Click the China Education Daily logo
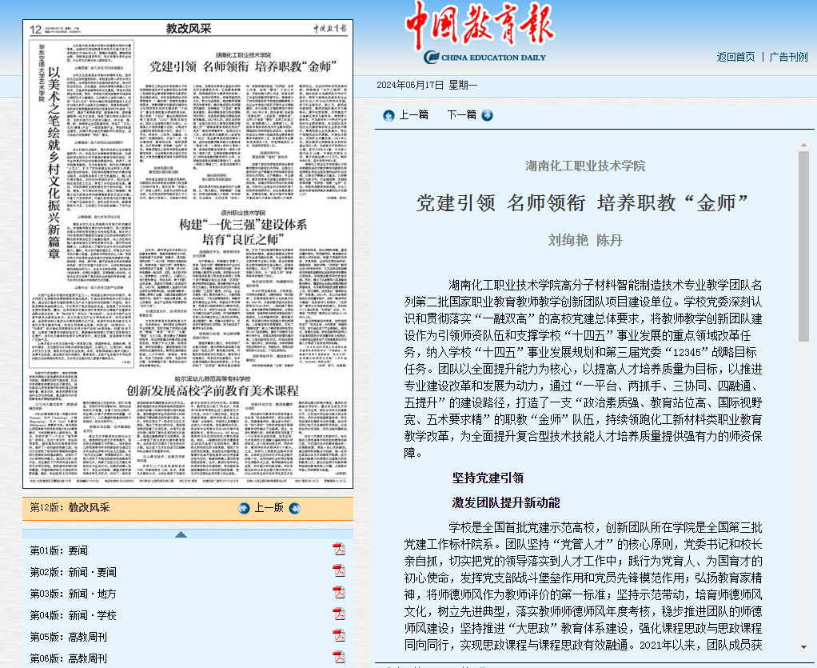This screenshot has height=668, width=817. (480, 33)
